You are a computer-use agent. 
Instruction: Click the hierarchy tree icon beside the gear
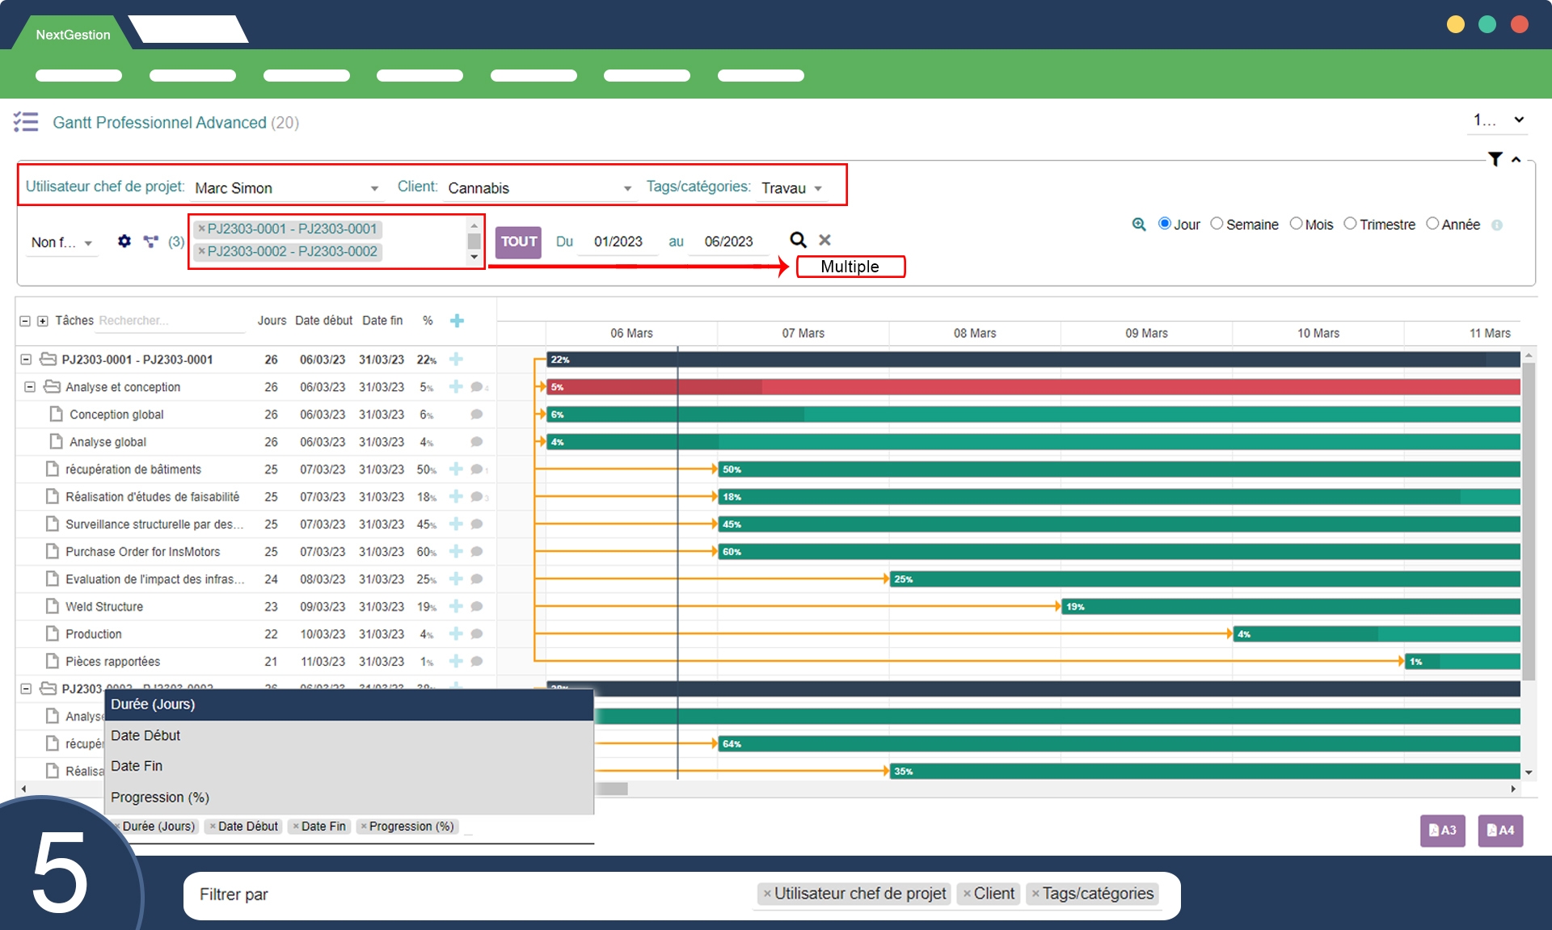pos(150,241)
